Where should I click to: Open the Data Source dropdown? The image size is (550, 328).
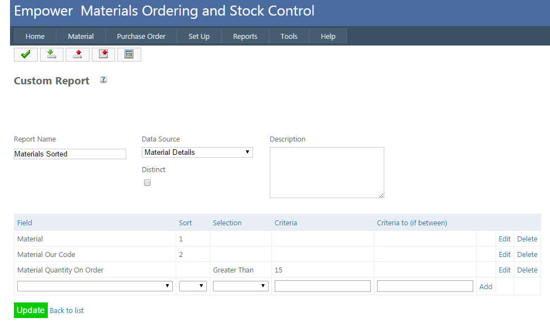pos(197,152)
